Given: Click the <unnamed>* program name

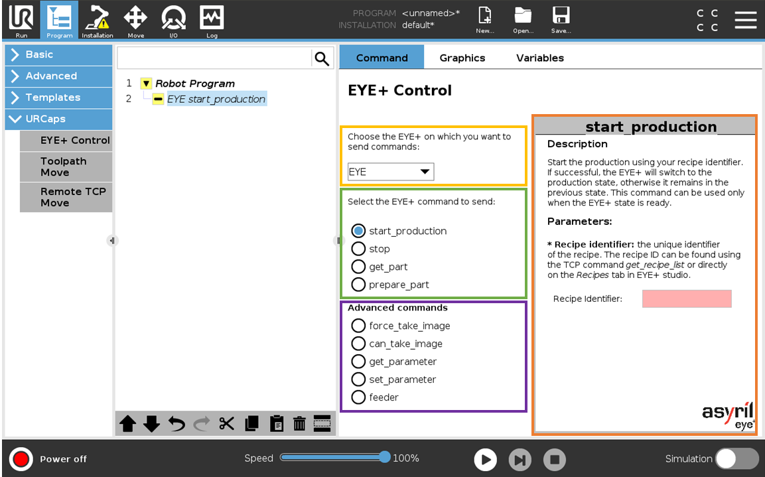Looking at the screenshot, I should click(431, 13).
